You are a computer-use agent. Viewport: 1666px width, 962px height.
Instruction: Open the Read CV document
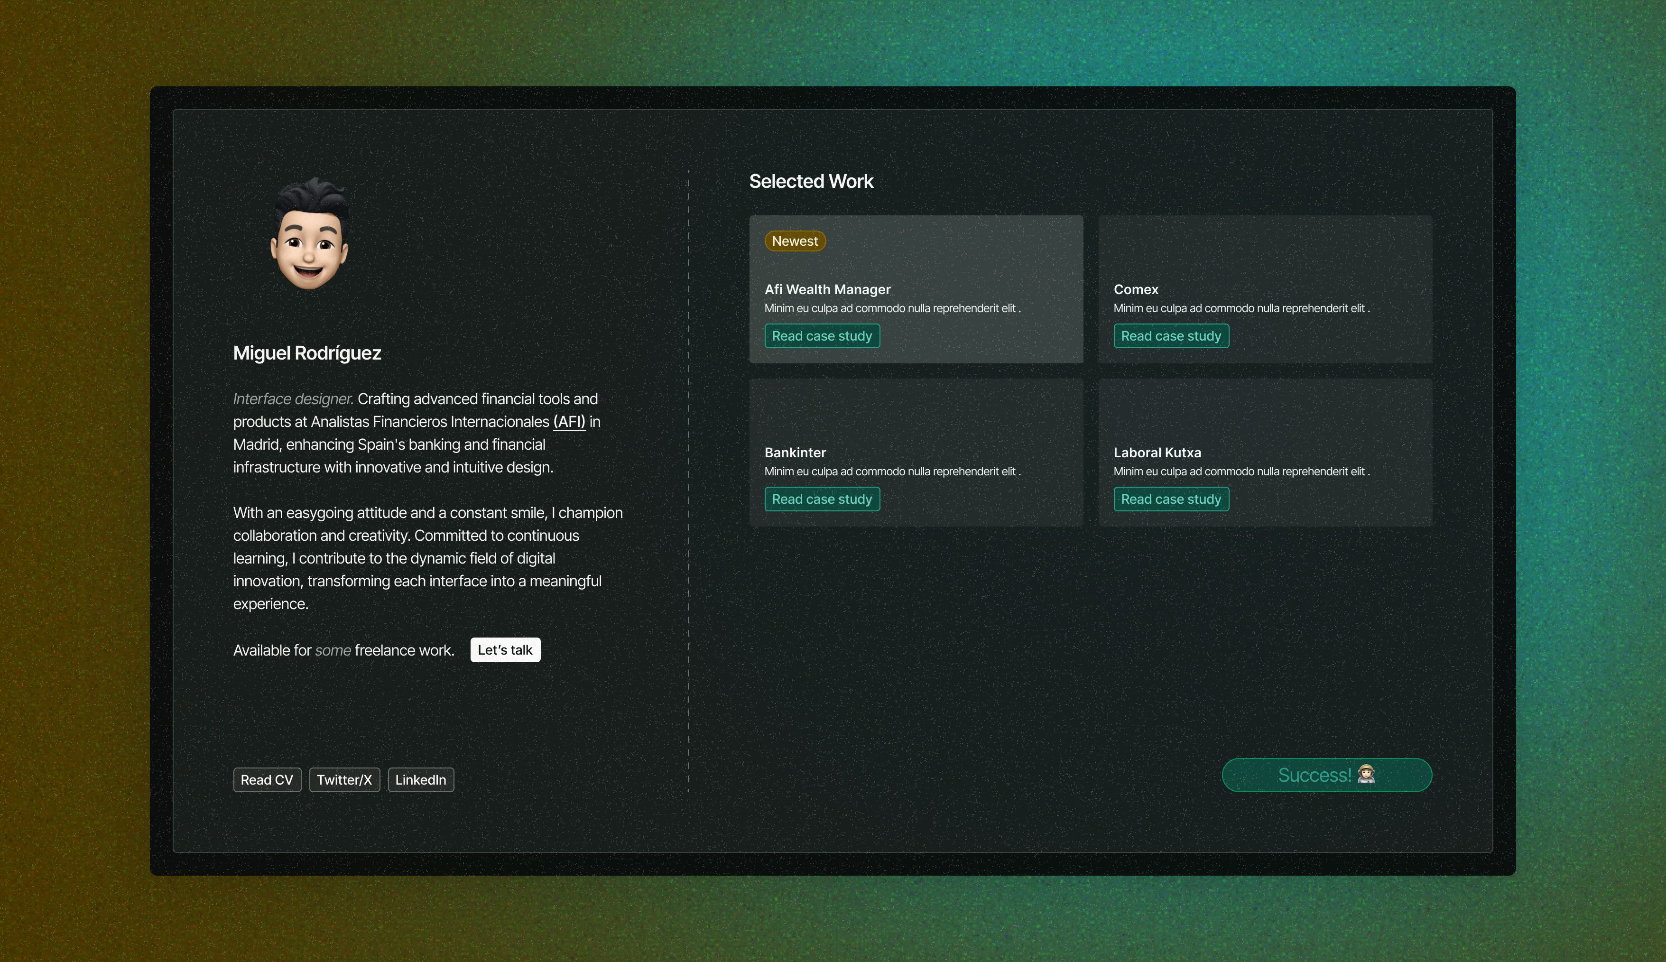(x=267, y=780)
